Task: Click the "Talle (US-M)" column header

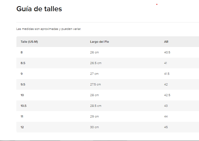Action: tap(29, 42)
